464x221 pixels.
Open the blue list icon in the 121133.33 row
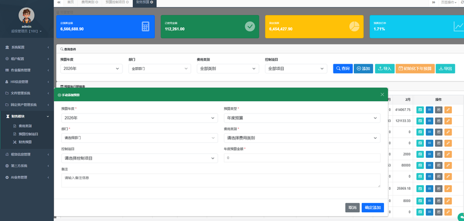pyautogui.click(x=429, y=121)
